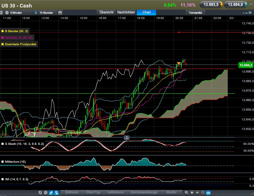Click the yellow B Bänder color swatch
This screenshot has height=196, width=254.
(3, 31)
